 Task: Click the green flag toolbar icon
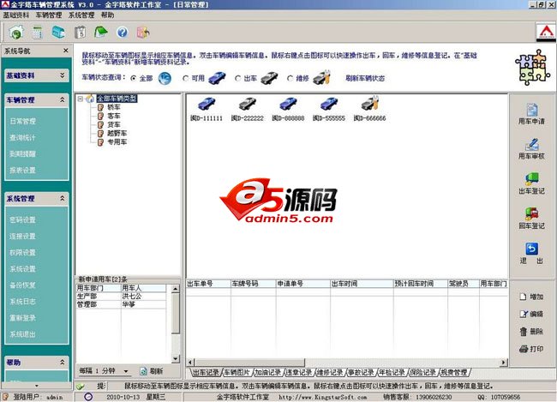[101, 33]
